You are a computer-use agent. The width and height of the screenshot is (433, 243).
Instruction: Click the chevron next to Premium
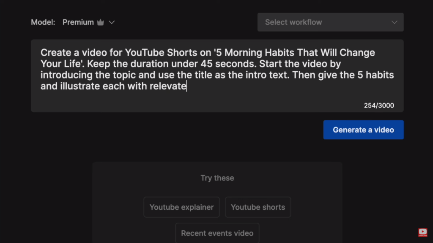tap(111, 22)
